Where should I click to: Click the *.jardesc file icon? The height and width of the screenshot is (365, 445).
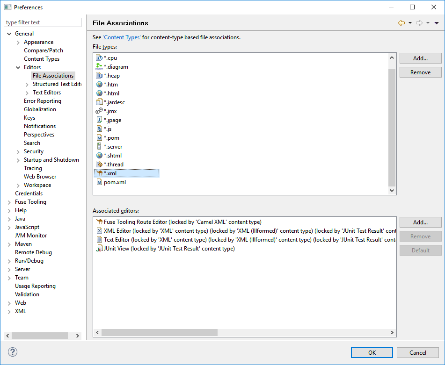(x=99, y=102)
